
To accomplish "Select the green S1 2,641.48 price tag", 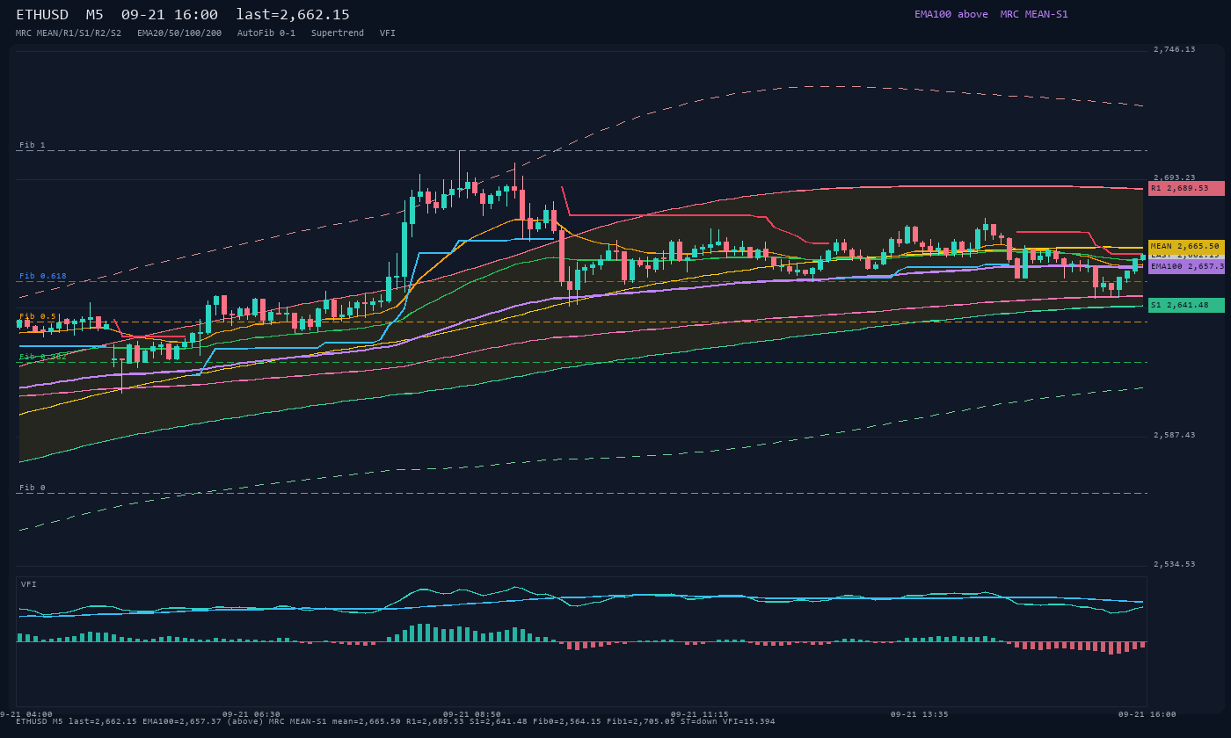I will (x=1186, y=305).
